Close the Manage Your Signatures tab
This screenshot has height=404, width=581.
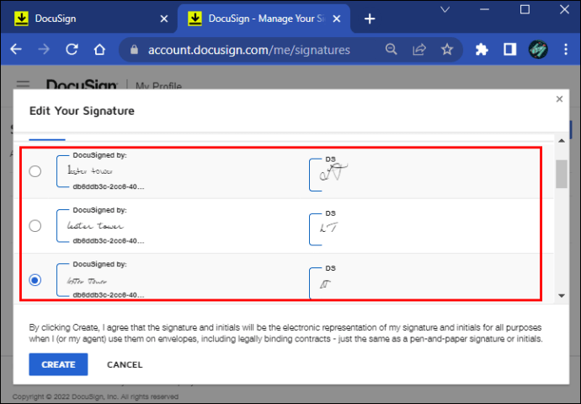[337, 19]
